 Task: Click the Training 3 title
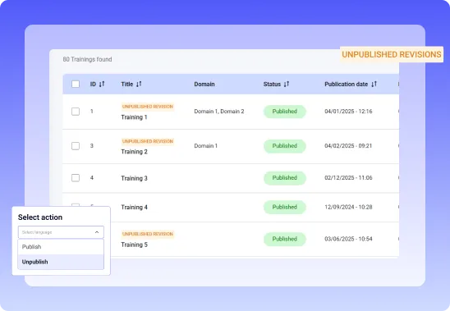(134, 178)
